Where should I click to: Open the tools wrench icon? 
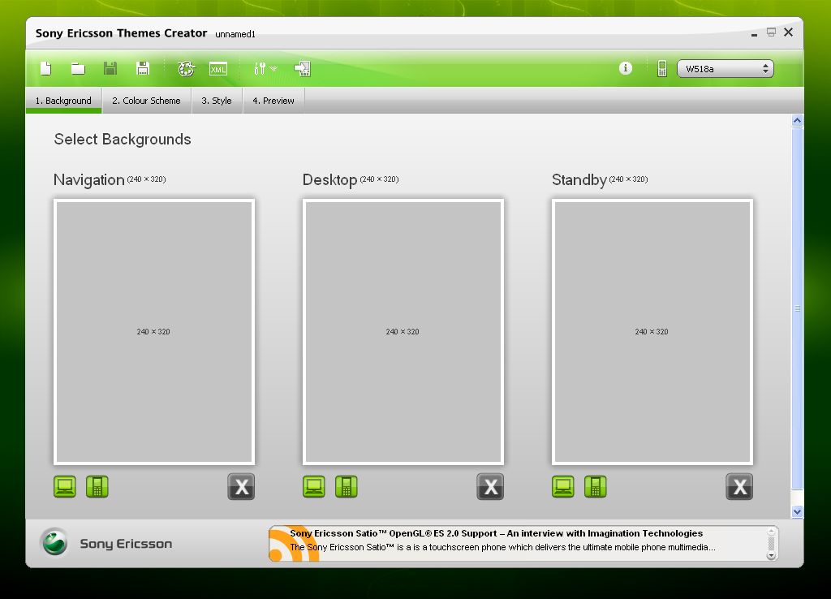pos(260,68)
